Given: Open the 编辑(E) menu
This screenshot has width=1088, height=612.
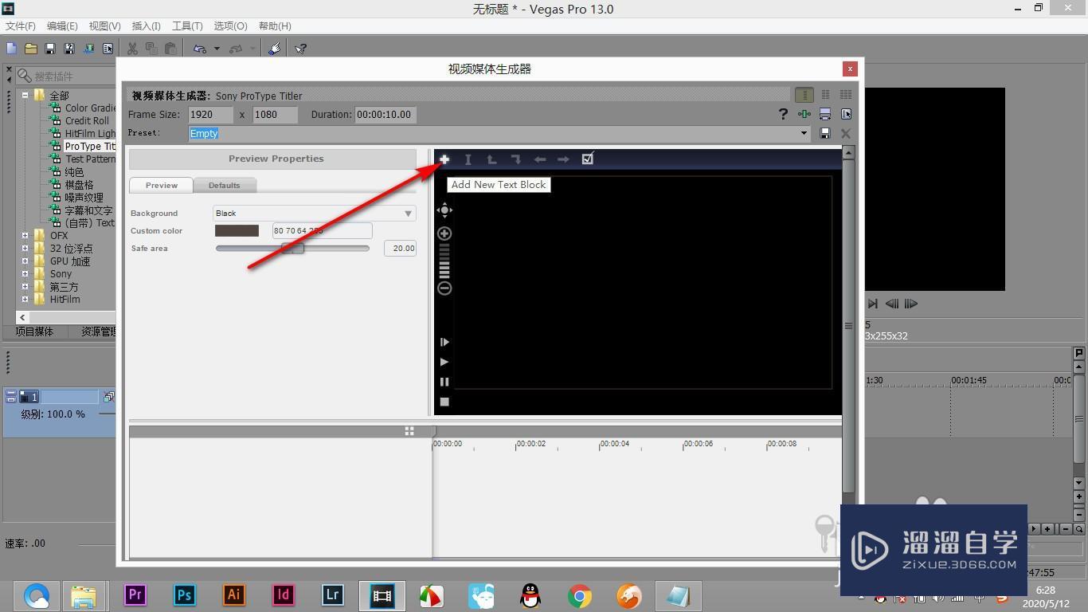Looking at the screenshot, I should point(63,26).
